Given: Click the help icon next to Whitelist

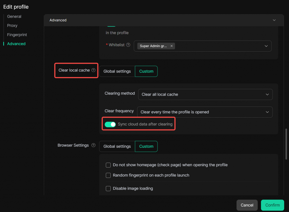Looking at the screenshot, I should (128, 45).
